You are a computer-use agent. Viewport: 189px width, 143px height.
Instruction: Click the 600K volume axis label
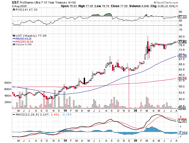[x=8, y=89]
